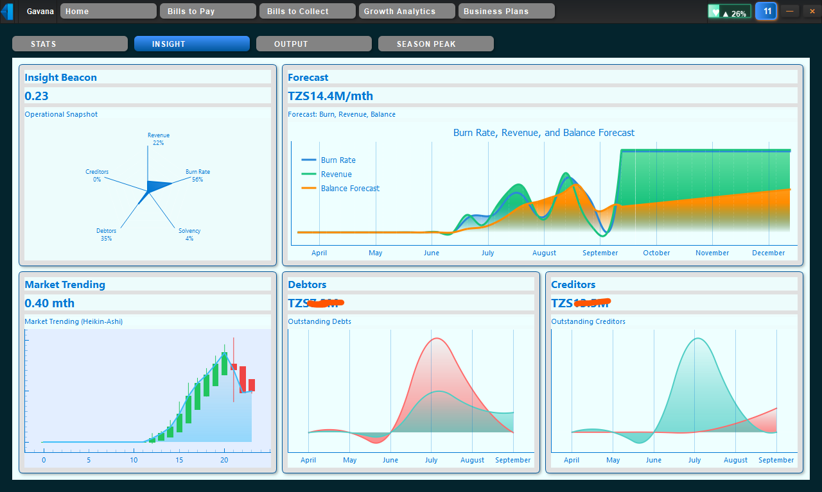Click the Outstanding Creditors label
822x492 pixels.
point(588,321)
